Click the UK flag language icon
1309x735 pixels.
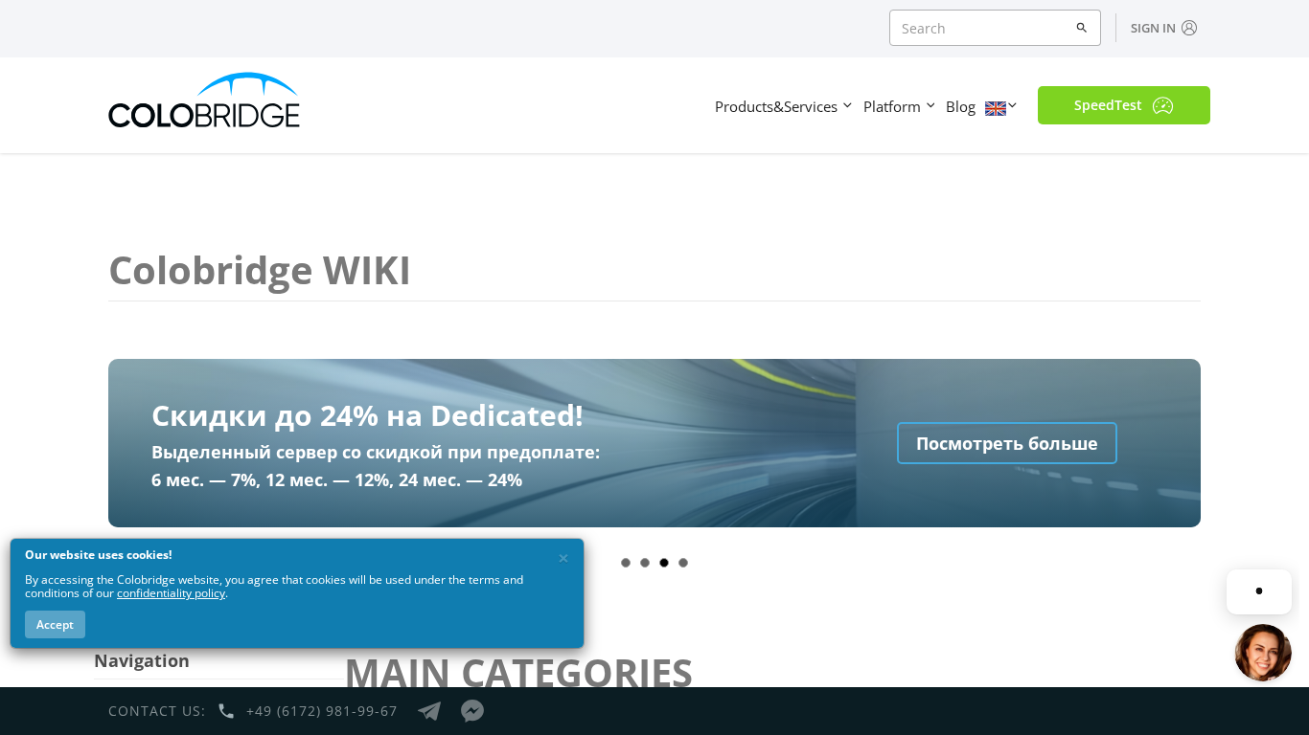996,108
